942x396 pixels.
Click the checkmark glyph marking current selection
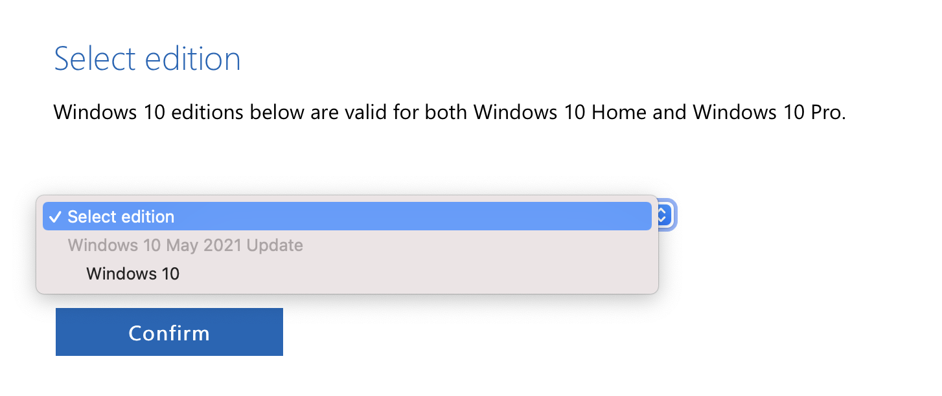coord(55,216)
